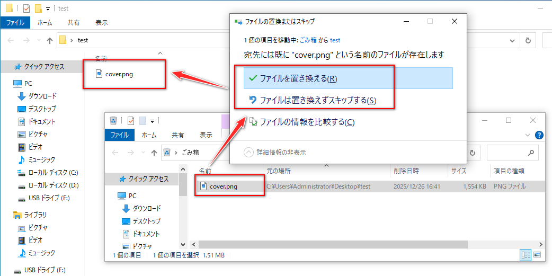Open 表示 tab in test window
The image size is (552, 276).
pyautogui.click(x=101, y=23)
